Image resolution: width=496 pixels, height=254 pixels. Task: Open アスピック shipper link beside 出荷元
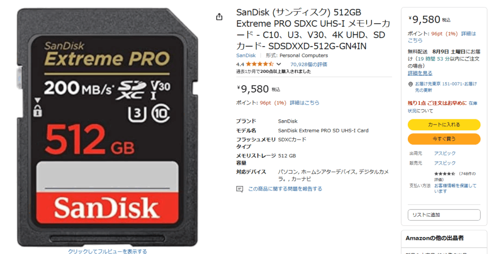coord(445,154)
